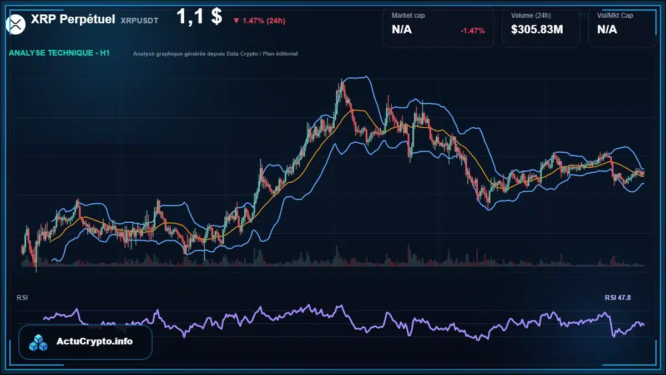Click the ActuCrypto blue cubes logo

coord(39,342)
